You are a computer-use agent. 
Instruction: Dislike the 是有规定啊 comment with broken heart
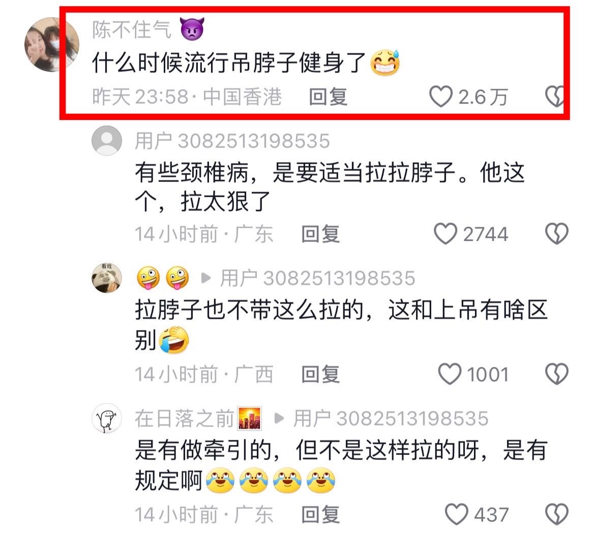pos(556,514)
